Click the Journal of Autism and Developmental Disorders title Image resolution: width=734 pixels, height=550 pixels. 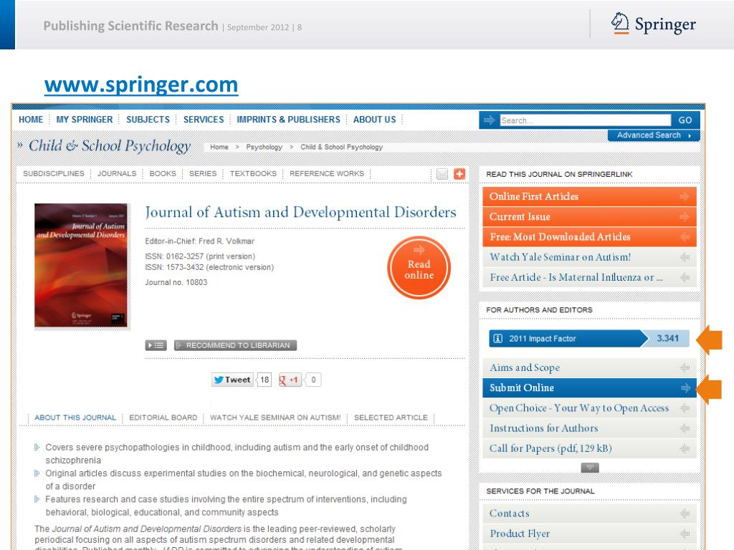[x=300, y=212]
